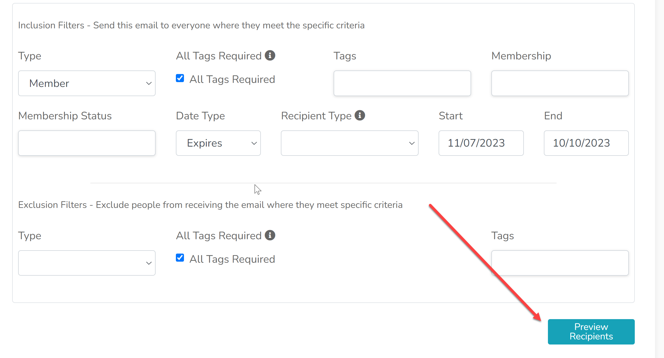The image size is (664, 358).
Task: Focus the Membership input field
Action: click(x=560, y=83)
